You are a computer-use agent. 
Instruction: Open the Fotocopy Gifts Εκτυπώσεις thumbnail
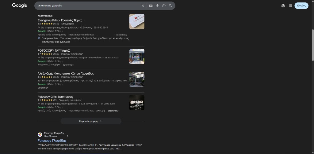point(137,103)
